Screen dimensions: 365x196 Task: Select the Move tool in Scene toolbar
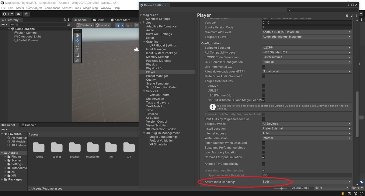pos(77,40)
